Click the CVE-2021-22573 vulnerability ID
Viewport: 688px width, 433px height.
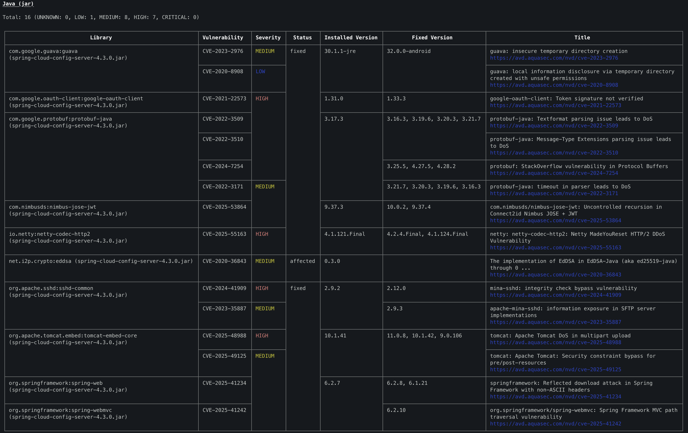tap(224, 98)
